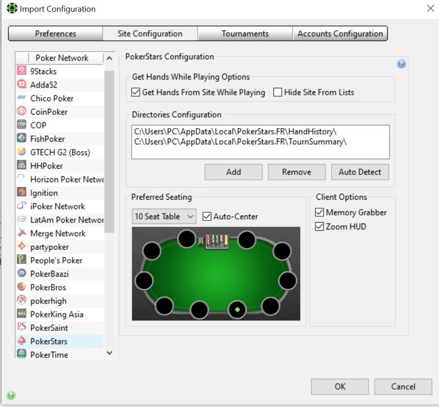This screenshot has height=407, width=439.
Task: Click the FishPoker logo icon
Action: (22, 138)
